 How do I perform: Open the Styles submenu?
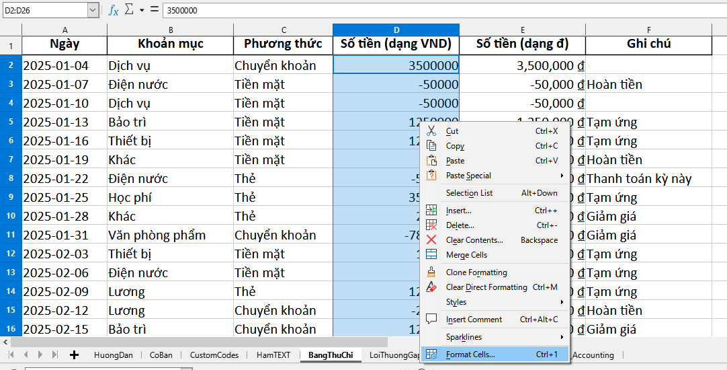(x=495, y=302)
